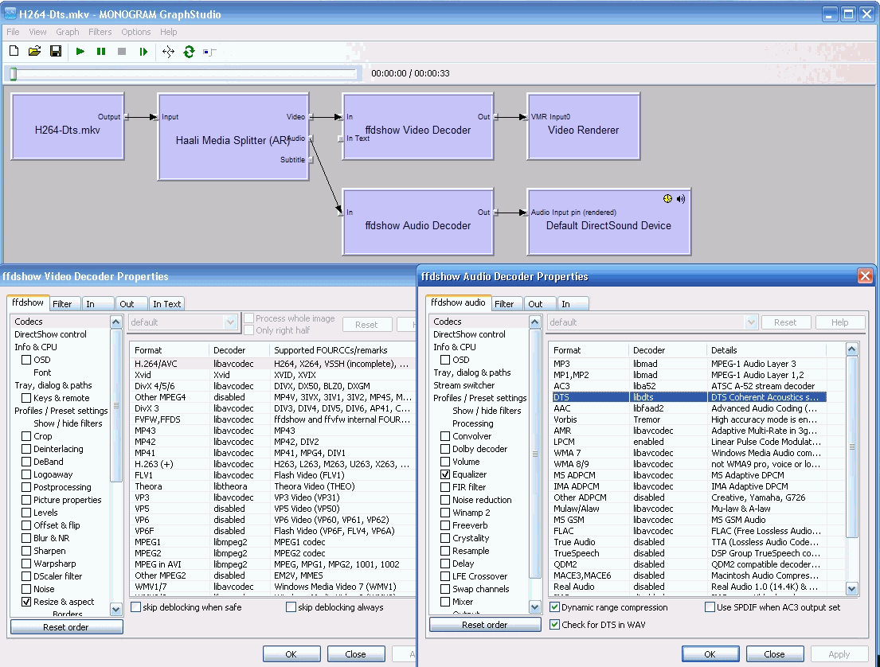Select Stream switcher in audio decoder list

pyautogui.click(x=464, y=385)
